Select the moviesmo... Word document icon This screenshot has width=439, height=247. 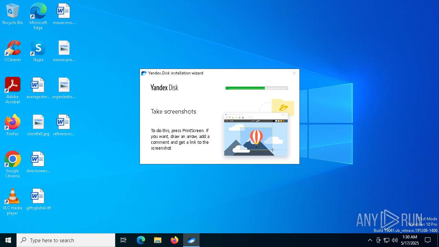pyautogui.click(x=64, y=14)
